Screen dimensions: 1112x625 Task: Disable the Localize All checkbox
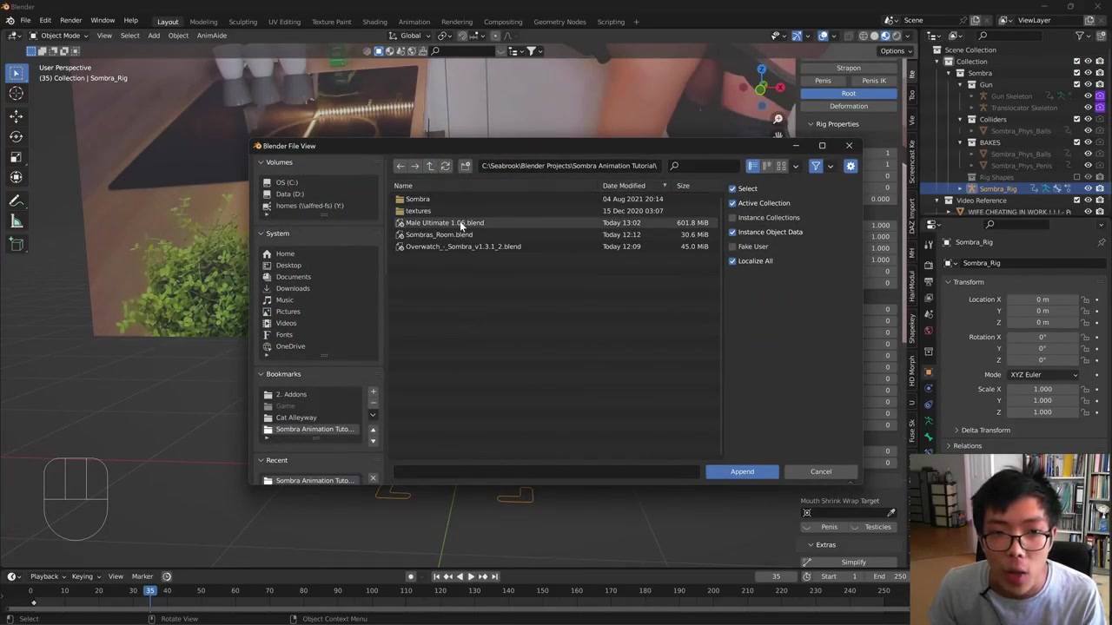click(732, 261)
